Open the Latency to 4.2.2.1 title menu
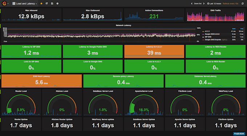This screenshot has width=247, height=136. pos(154,47)
